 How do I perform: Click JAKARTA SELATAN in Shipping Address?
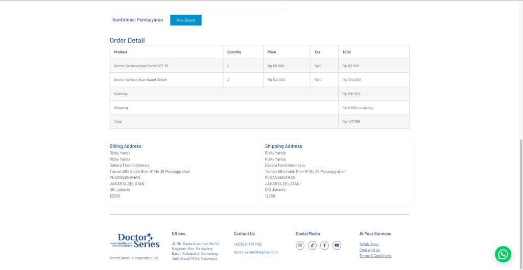[x=282, y=183]
